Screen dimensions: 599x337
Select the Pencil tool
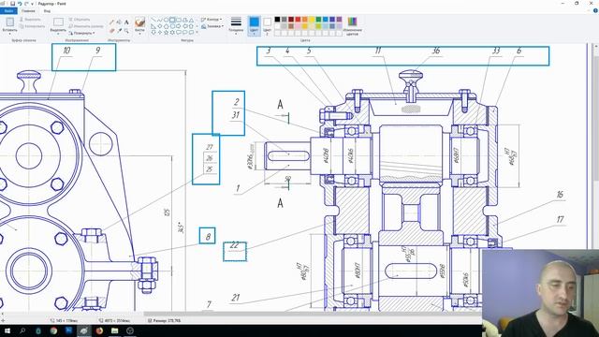click(x=111, y=22)
